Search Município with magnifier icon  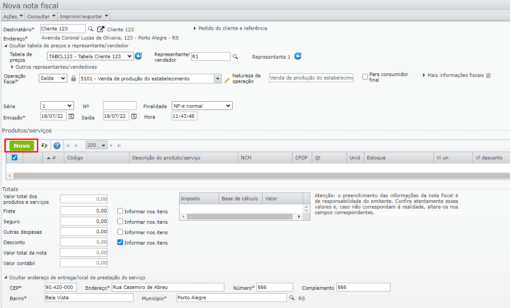tap(292, 298)
